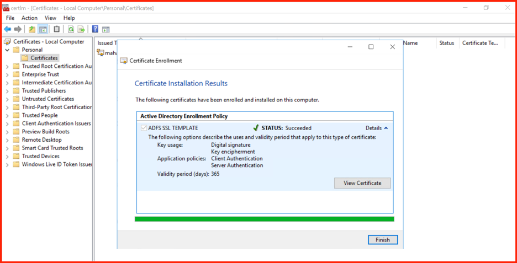Click the certificate icon beside Certificate Enrollment

tap(124, 61)
